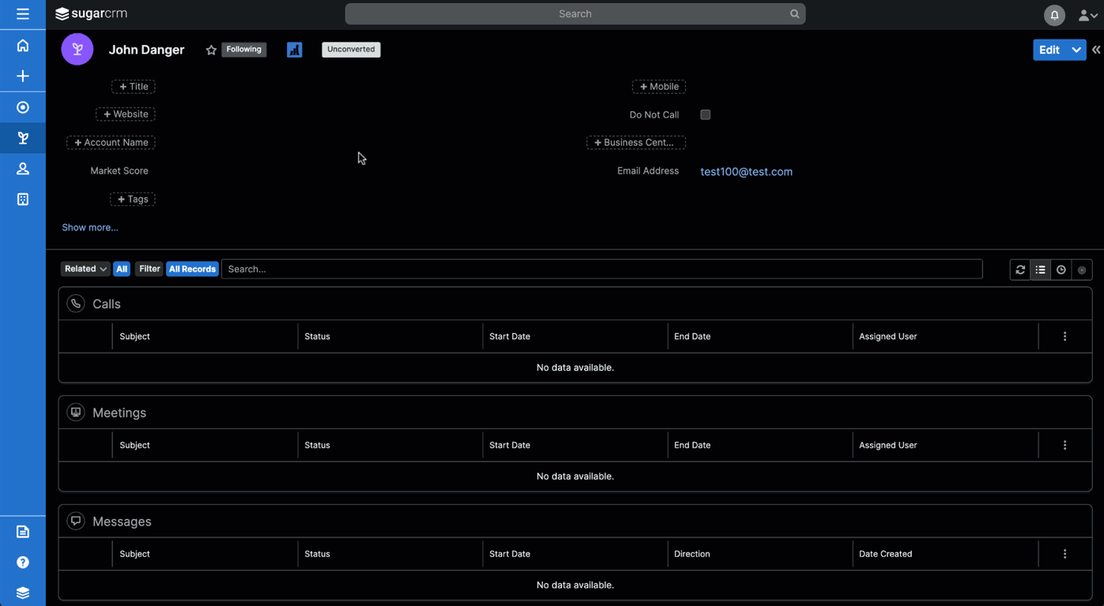1104x606 pixels.
Task: Click the Edit button
Action: [1049, 49]
